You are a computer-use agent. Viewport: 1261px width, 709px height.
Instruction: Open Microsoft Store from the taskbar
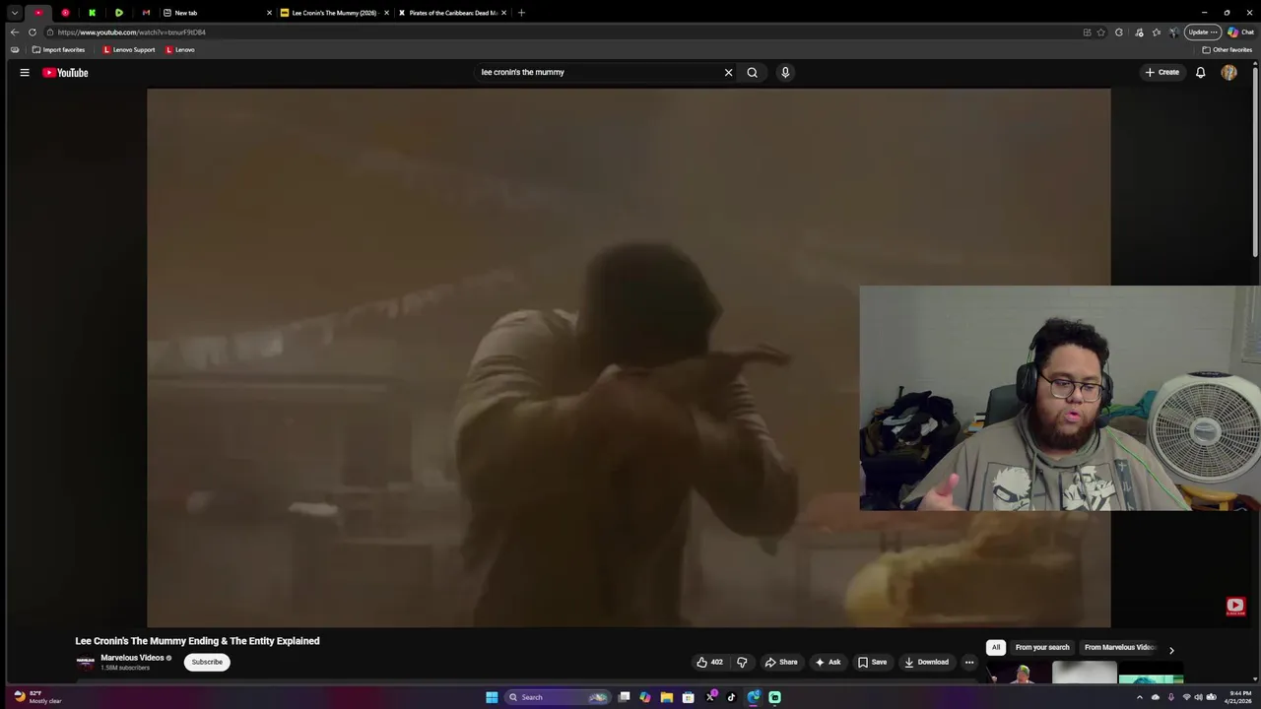point(688,697)
